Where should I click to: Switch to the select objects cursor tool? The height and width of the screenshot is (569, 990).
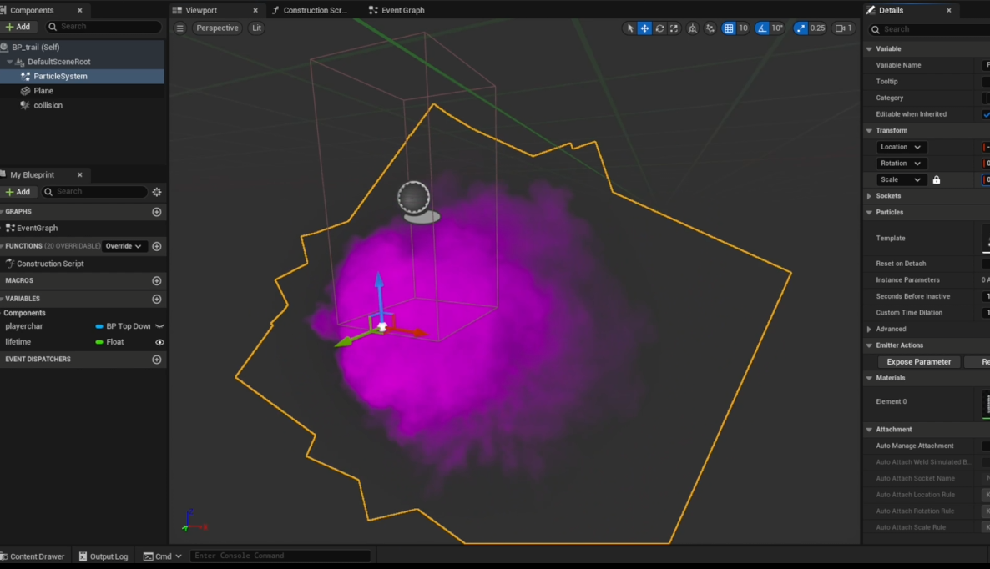pos(630,28)
